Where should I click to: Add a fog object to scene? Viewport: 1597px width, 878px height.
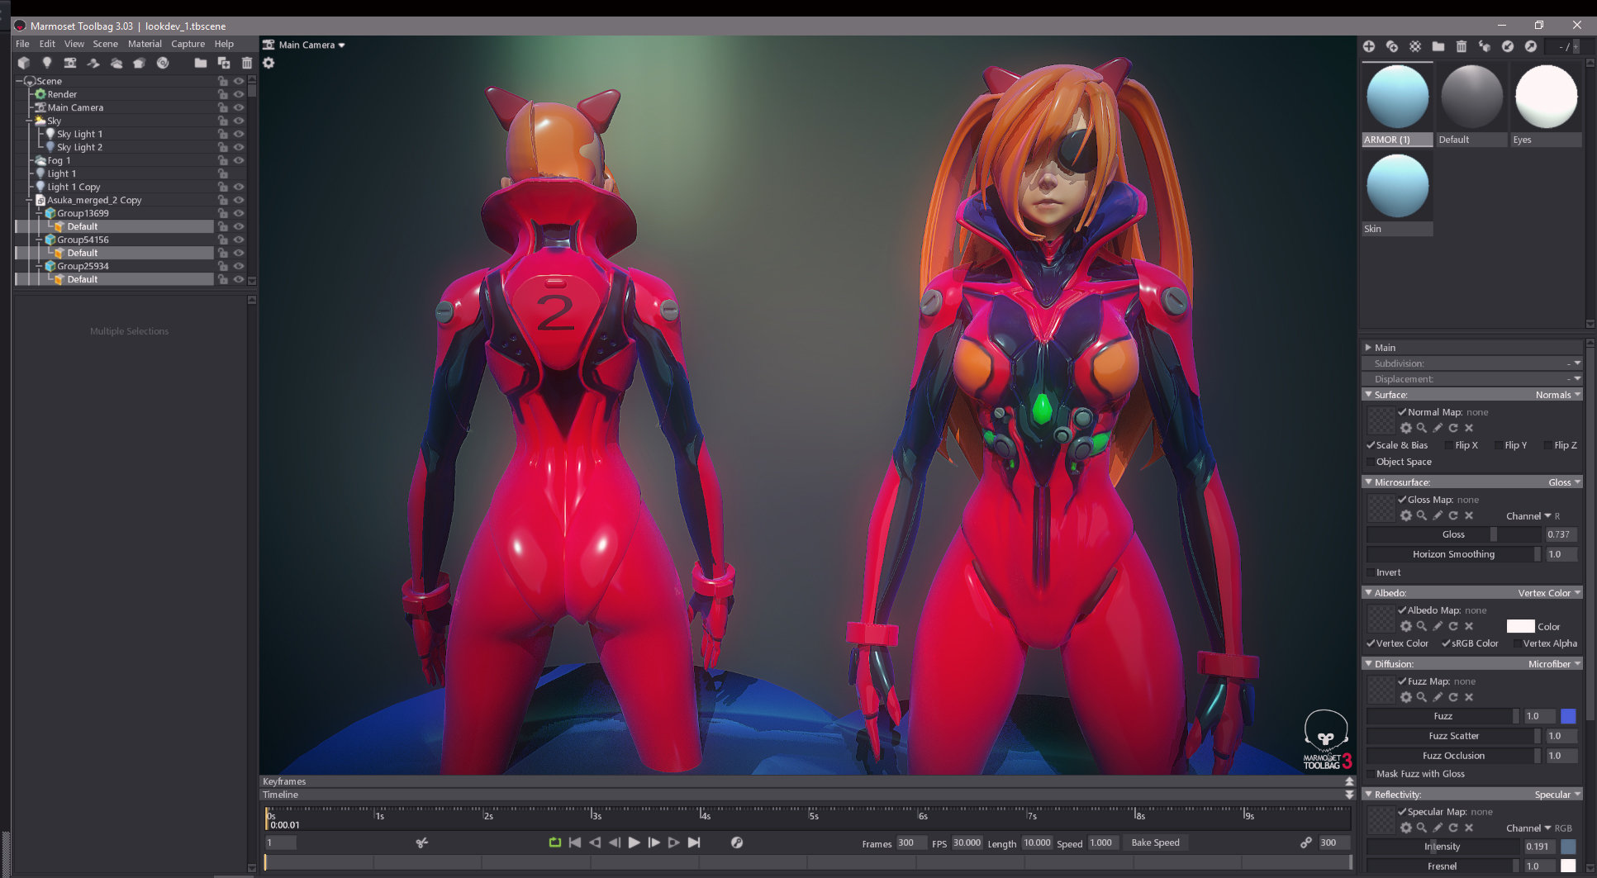point(116,63)
